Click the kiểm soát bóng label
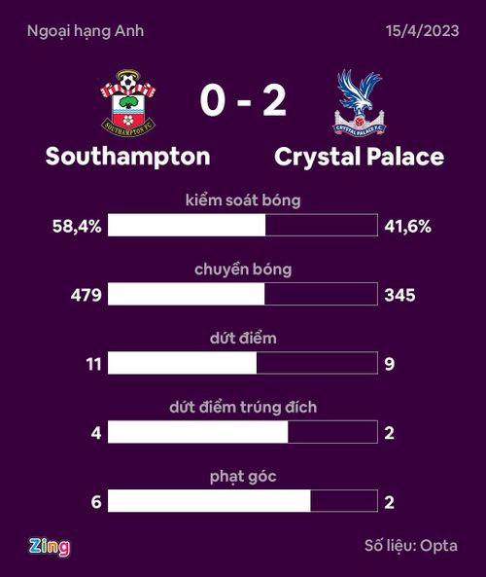This screenshot has width=486, height=577. pyautogui.click(x=243, y=200)
